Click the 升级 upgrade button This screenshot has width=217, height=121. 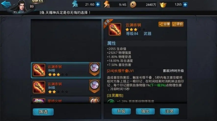tap(121, 111)
